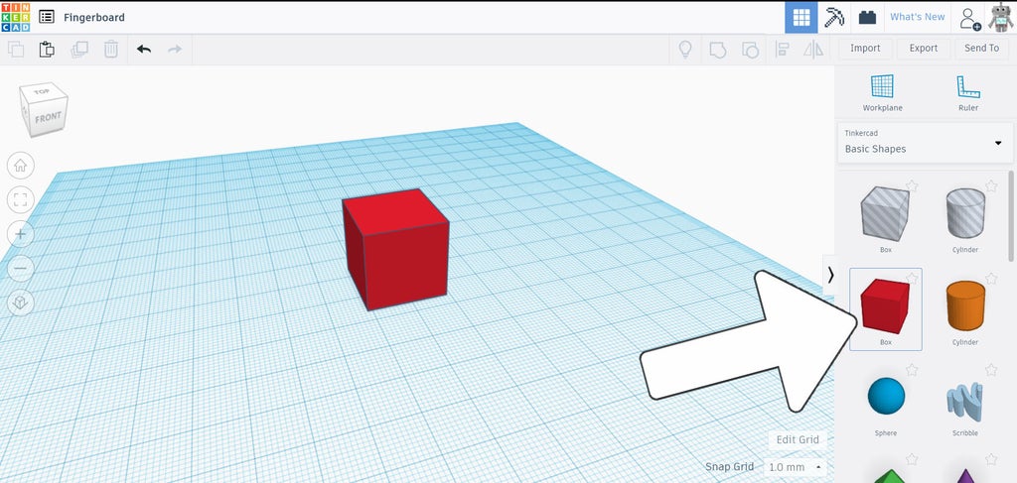Invite collaborator with add-person icon
The height and width of the screenshot is (483, 1017).
[x=969, y=18]
